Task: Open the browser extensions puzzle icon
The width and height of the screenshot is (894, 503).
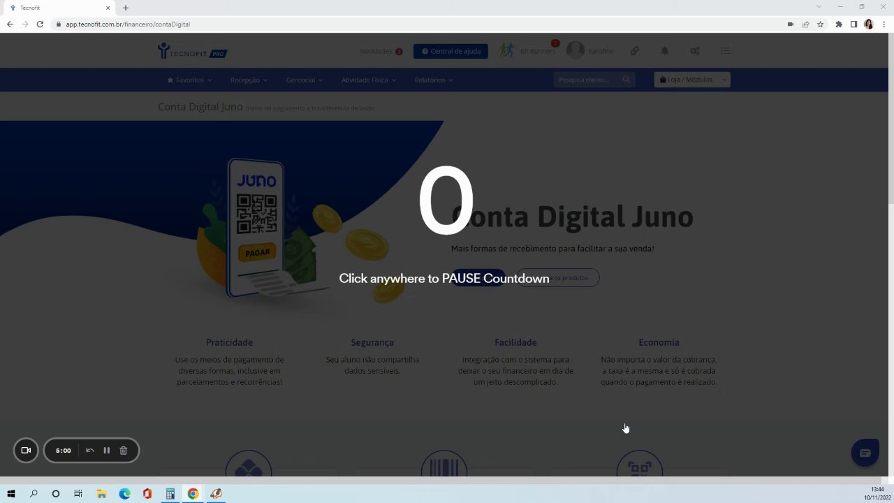Action: 839,24
